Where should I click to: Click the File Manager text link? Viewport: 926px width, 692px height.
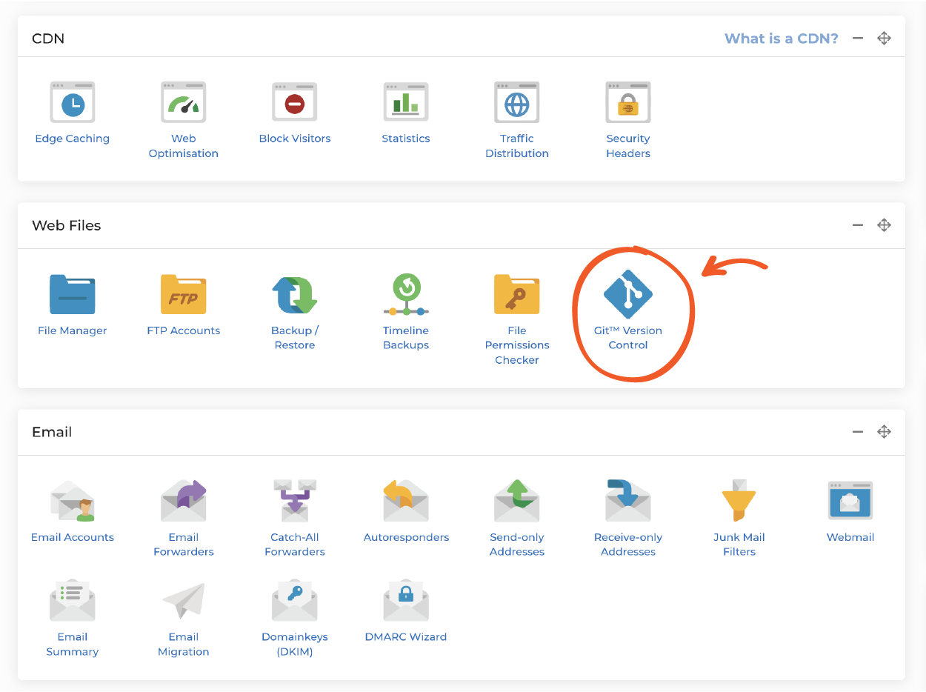pyautogui.click(x=73, y=330)
